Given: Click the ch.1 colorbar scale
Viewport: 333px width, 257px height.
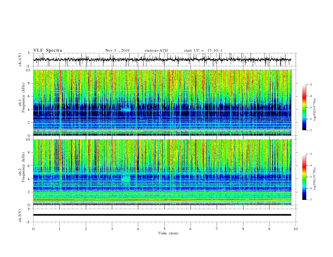Looking at the screenshot, I should pos(304,108).
